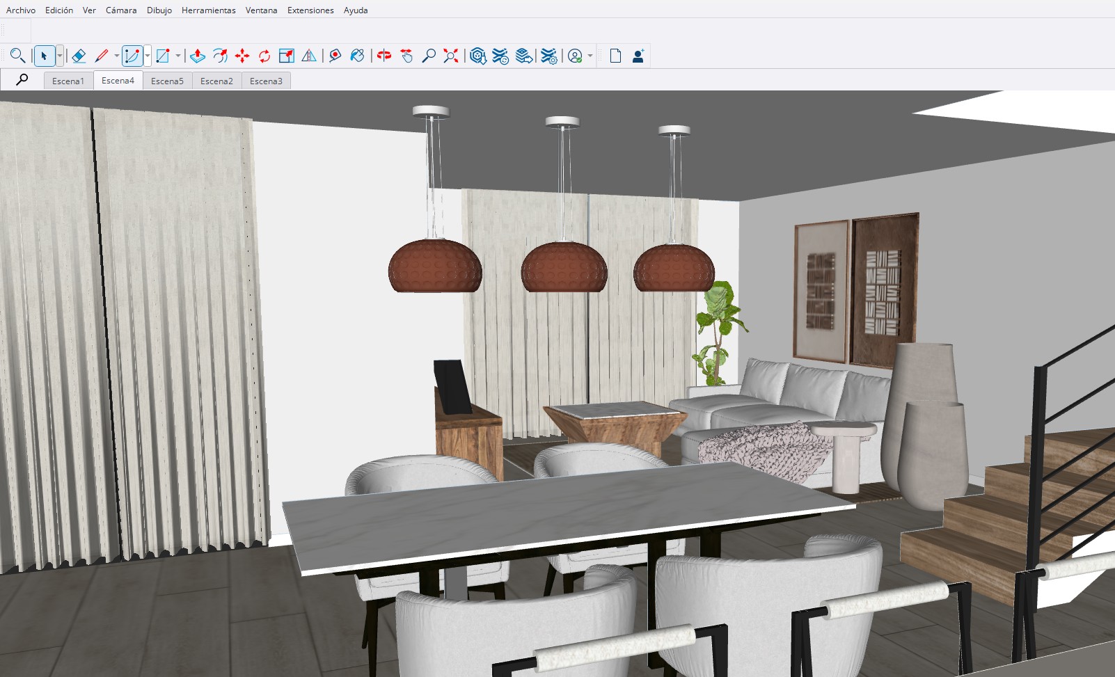Open 3D Warehouse from toolbar
The width and height of the screenshot is (1115, 677).
point(477,56)
